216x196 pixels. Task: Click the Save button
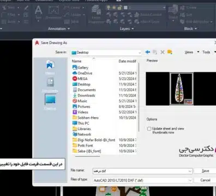tap(205, 171)
